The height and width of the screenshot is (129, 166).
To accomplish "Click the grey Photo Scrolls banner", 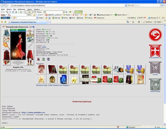I will (x=155, y=85).
